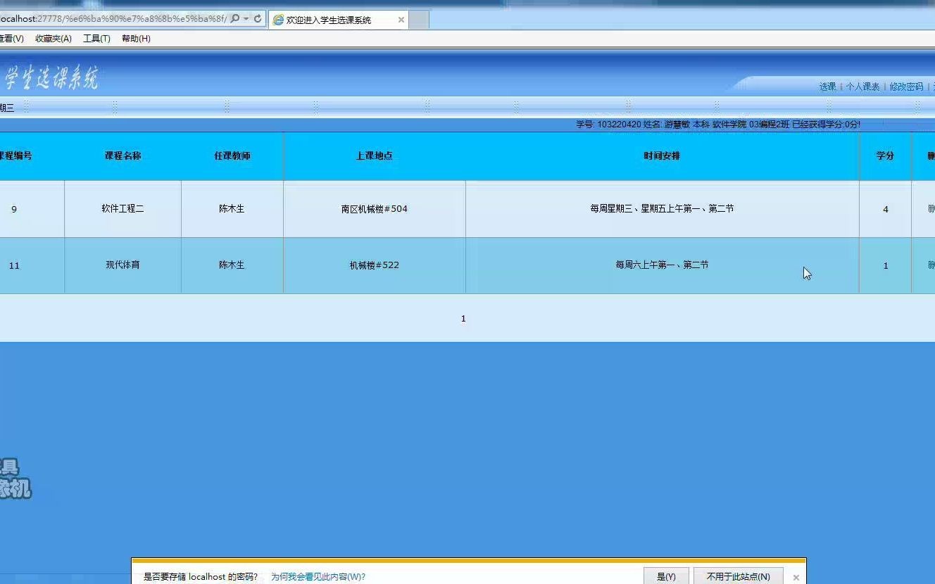Open the 为何我会看见此内容(W)? link
The width and height of the screenshot is (935, 584).
318,577
